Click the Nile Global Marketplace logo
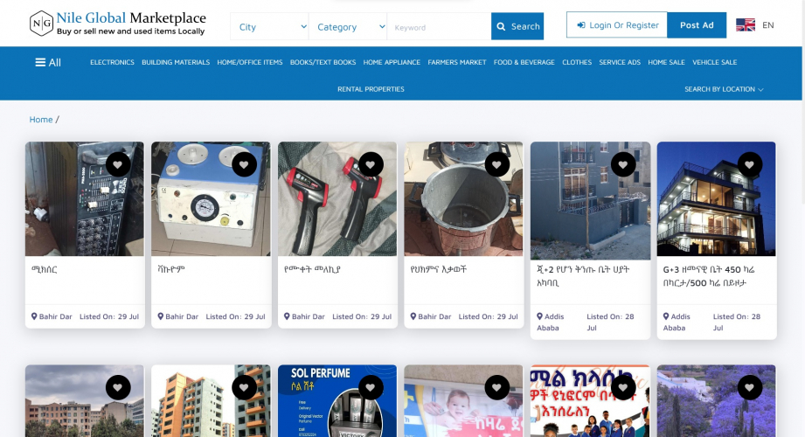The width and height of the screenshot is (805, 437). pos(118,24)
